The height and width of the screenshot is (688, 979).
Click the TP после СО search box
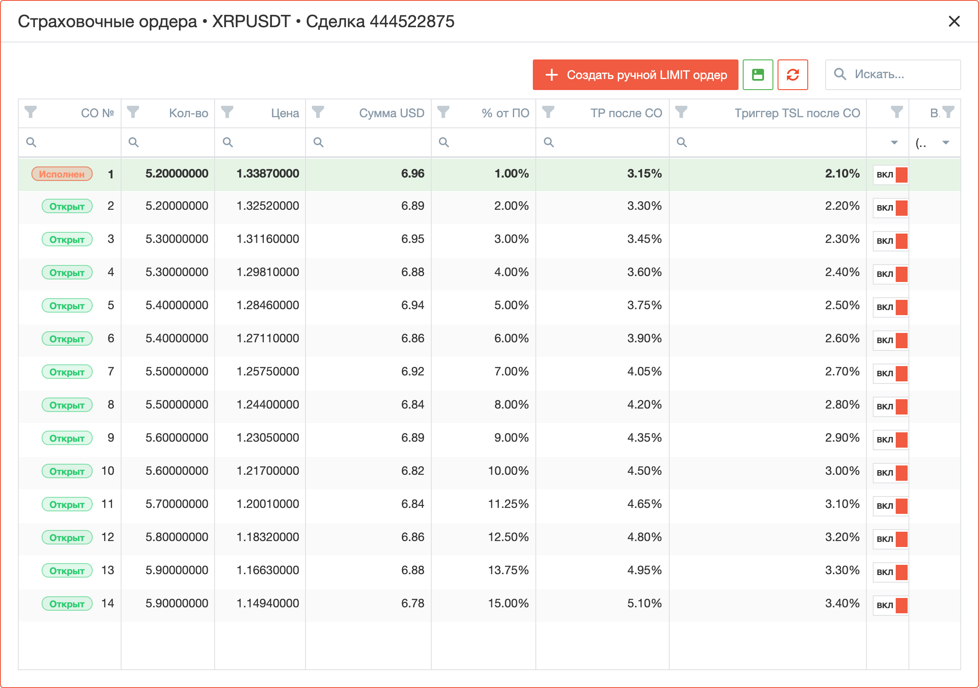(603, 142)
